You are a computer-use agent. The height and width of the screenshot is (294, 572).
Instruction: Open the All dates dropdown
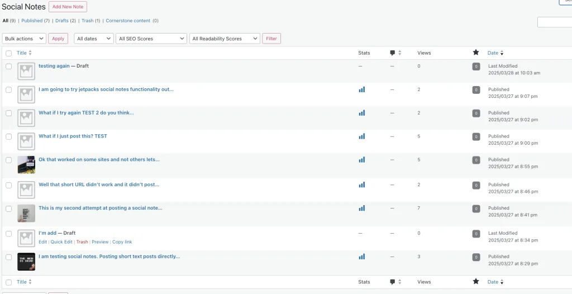point(94,39)
